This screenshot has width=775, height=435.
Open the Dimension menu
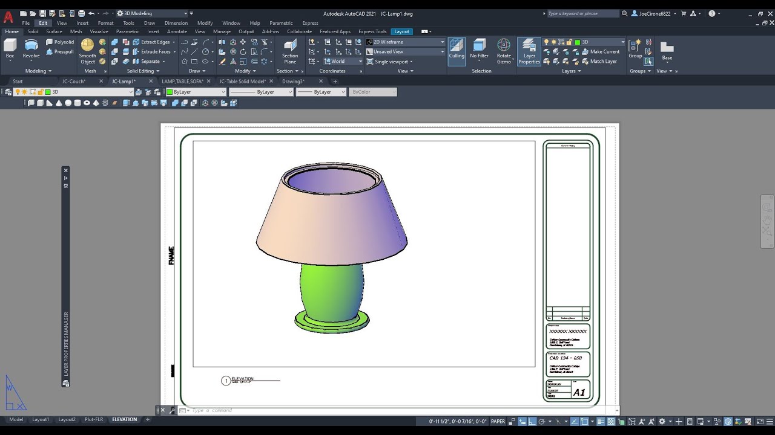point(176,23)
